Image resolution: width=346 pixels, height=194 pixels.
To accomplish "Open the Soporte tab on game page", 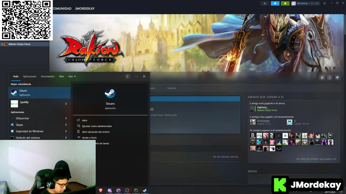I will pos(171,88).
